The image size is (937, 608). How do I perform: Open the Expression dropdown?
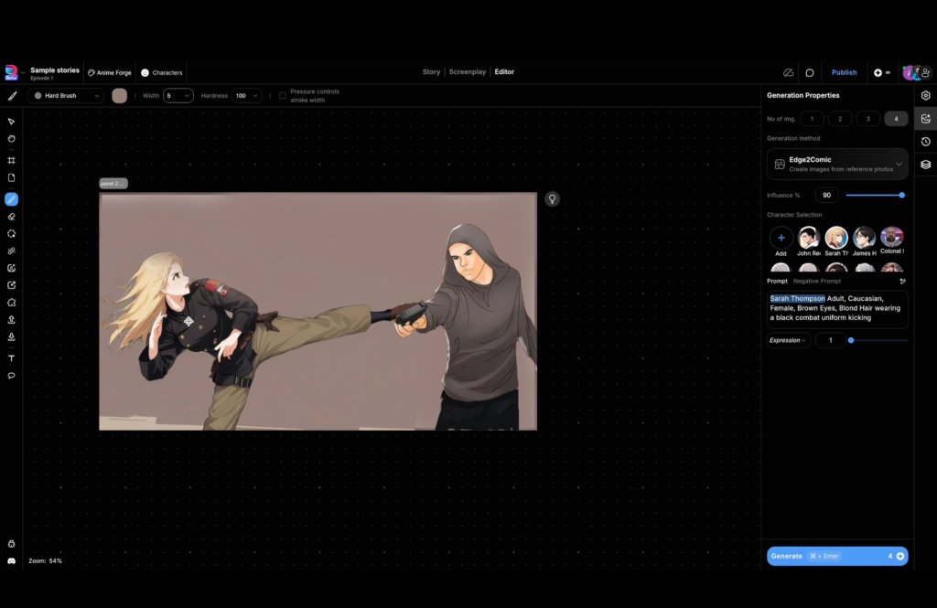(x=788, y=340)
